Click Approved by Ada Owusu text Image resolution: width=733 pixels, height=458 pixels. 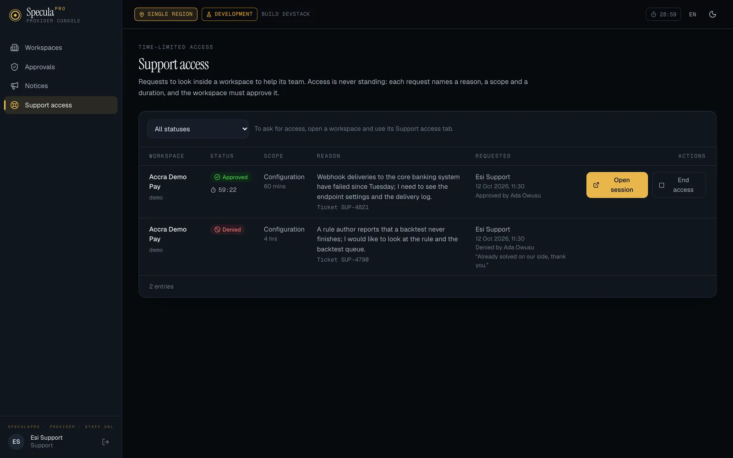tap(508, 196)
